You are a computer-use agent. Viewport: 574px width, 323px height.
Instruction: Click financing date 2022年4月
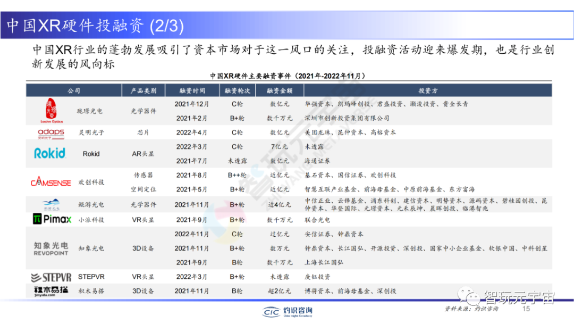pos(192,132)
